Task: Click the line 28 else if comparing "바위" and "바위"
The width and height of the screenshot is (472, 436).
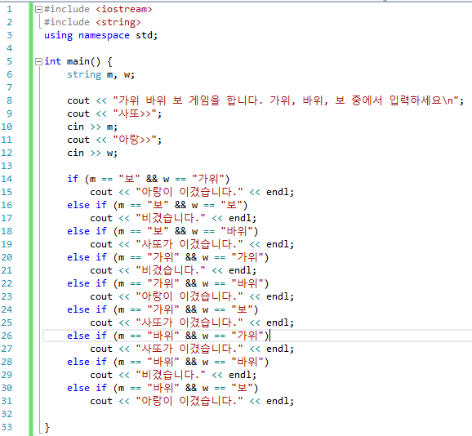Action: 167,362
